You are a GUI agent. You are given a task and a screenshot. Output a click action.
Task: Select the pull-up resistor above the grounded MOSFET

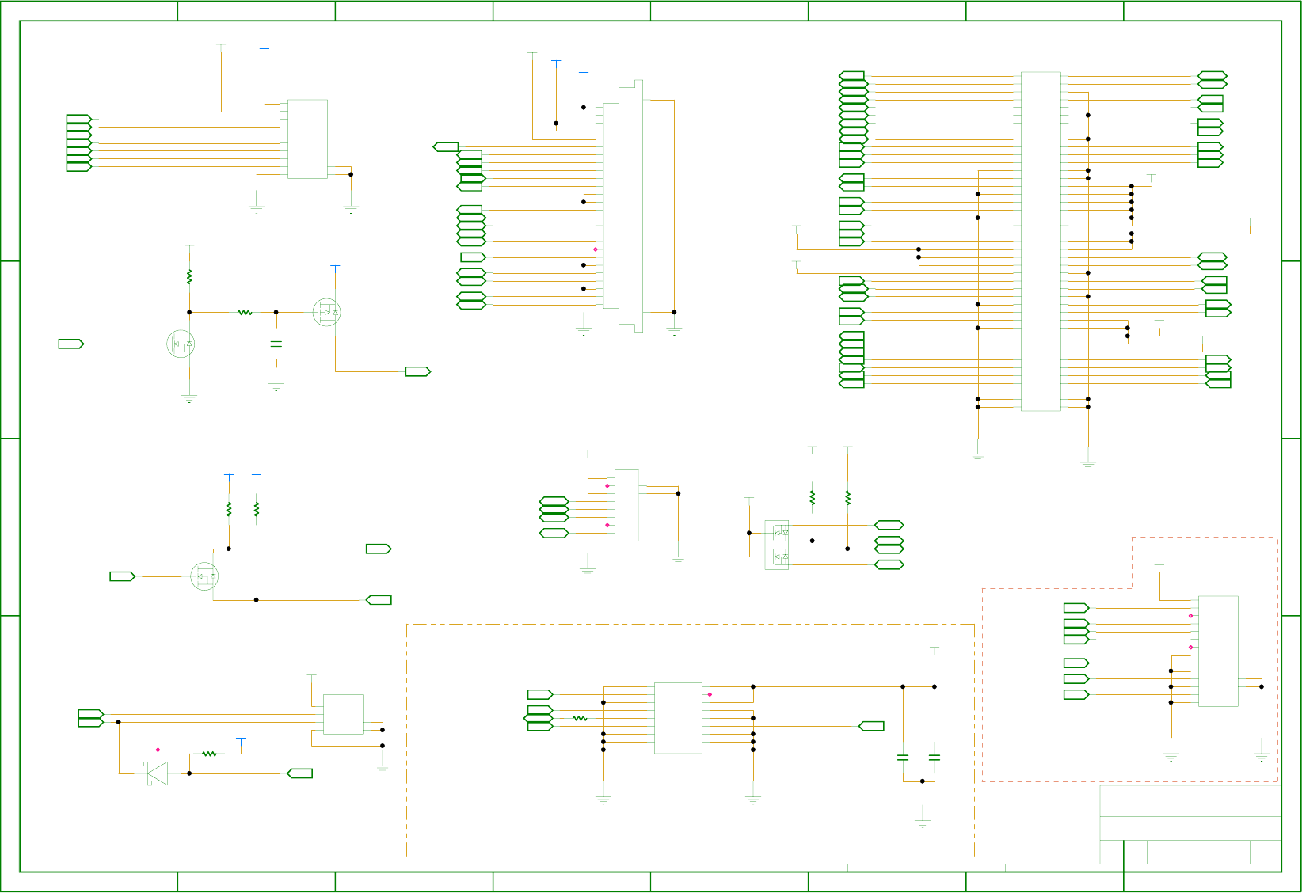tap(189, 277)
